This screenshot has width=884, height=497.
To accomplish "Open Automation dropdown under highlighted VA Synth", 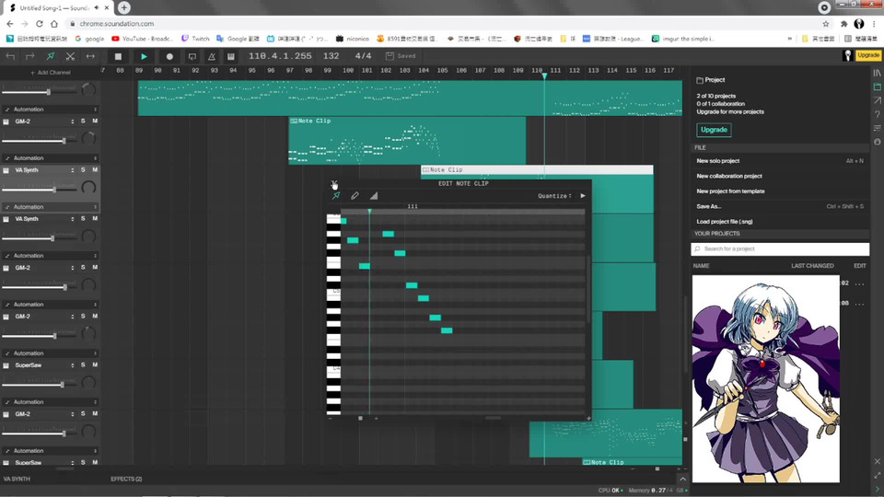I will tap(51, 207).
